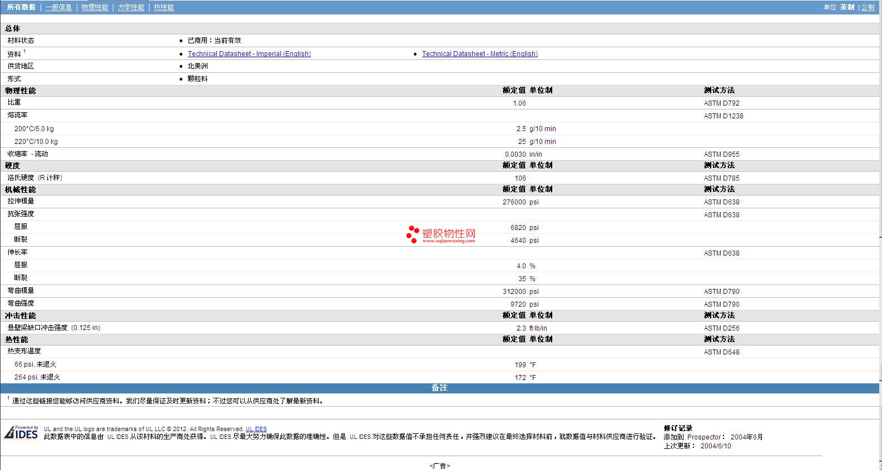Open the 物理性能 tab in the top bar
The height and width of the screenshot is (470, 882).
[95, 7]
